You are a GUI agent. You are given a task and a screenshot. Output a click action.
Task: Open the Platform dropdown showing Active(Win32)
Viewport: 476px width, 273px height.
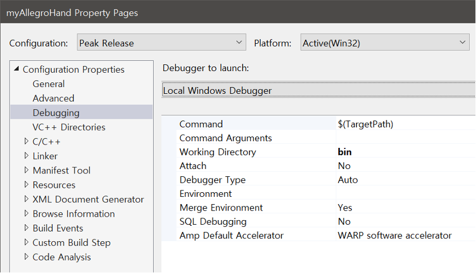click(385, 43)
